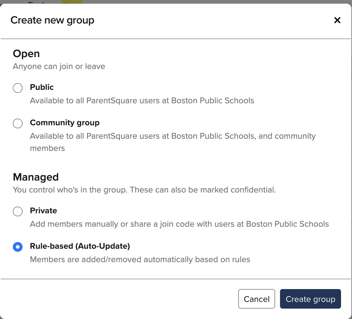The image size is (352, 319).
Task: Click the "You control who's in the group" text
Action: pos(144,190)
